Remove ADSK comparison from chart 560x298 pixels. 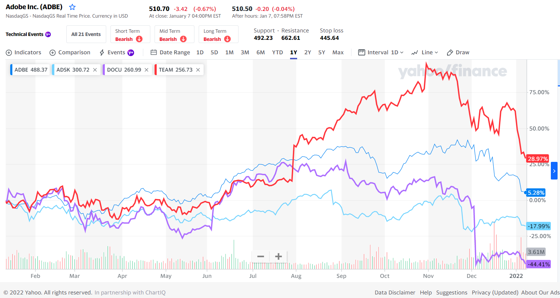click(95, 70)
